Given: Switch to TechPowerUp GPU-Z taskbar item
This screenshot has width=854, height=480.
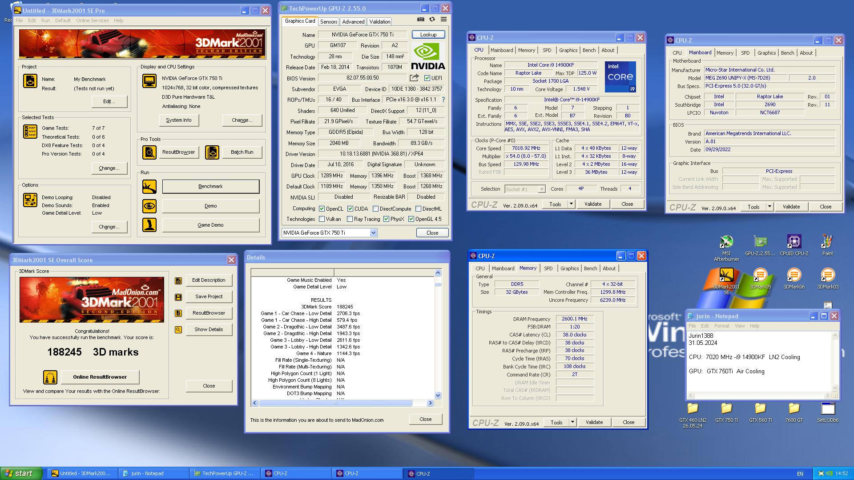Looking at the screenshot, I should pyautogui.click(x=225, y=473).
